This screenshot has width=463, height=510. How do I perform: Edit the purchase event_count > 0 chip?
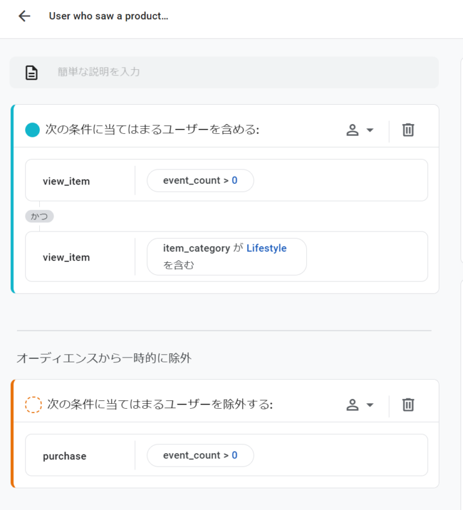200,455
